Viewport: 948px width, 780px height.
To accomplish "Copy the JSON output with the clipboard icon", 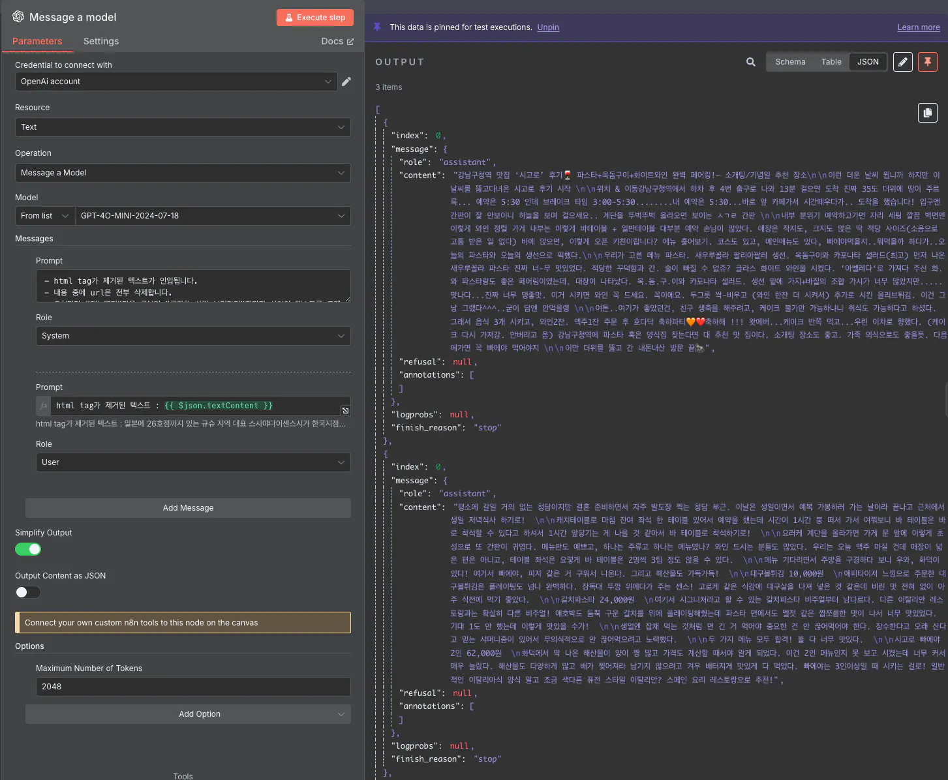I will pyautogui.click(x=928, y=113).
